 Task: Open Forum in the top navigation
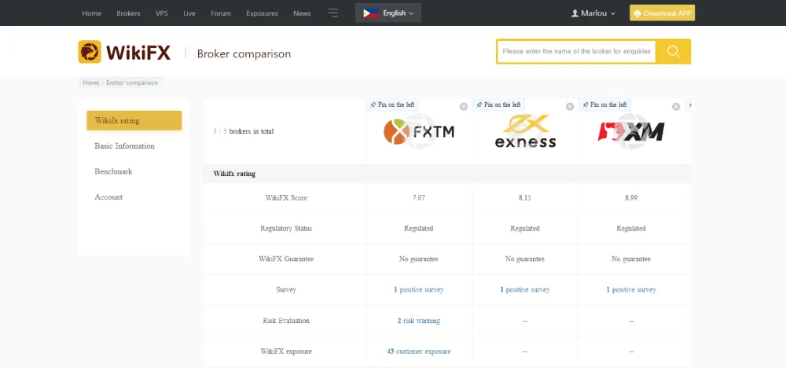(x=221, y=13)
